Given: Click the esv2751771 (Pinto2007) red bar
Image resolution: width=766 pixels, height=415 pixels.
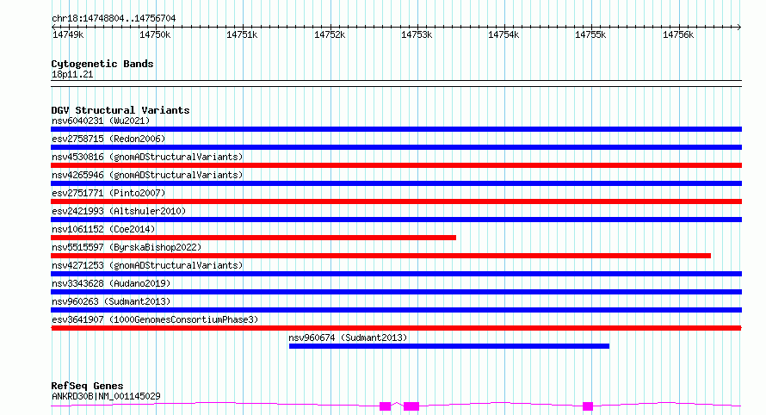Looking at the screenshot, I should click(396, 201).
